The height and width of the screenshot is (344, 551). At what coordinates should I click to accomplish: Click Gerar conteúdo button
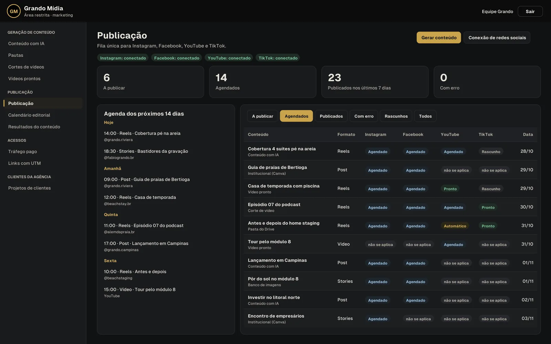click(x=439, y=37)
